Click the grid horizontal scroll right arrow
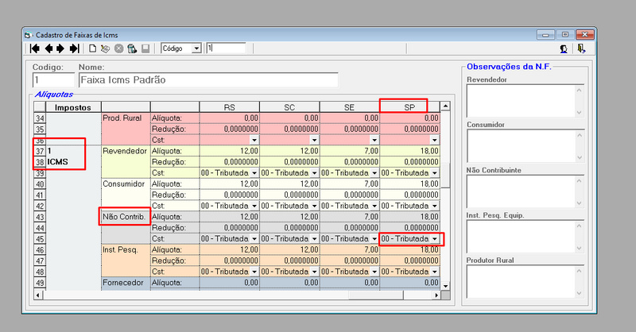 (436, 295)
